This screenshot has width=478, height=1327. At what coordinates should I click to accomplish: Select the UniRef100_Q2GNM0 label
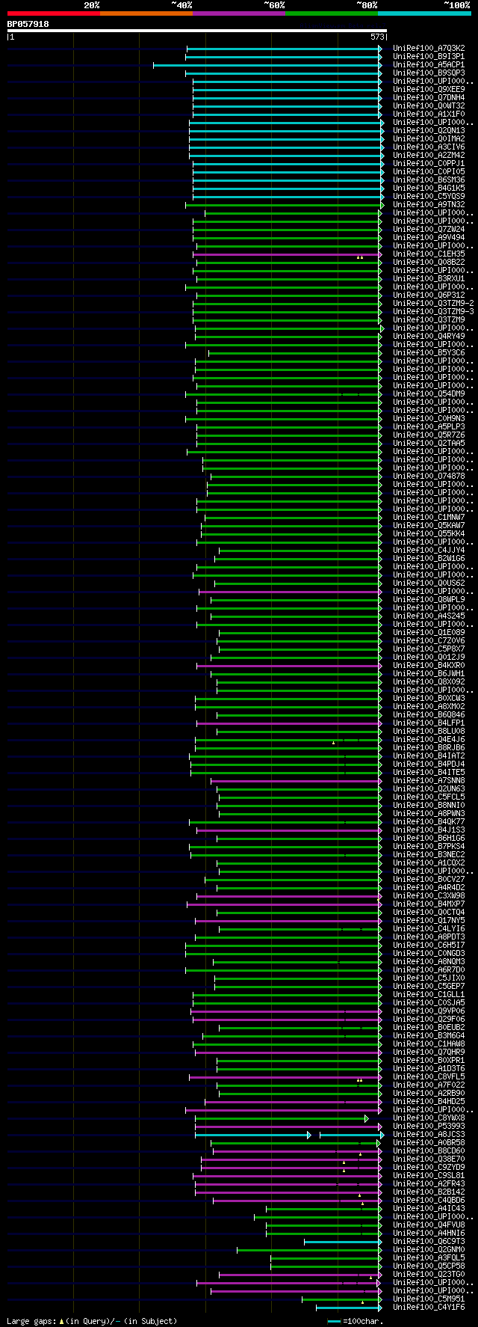(429, 1250)
